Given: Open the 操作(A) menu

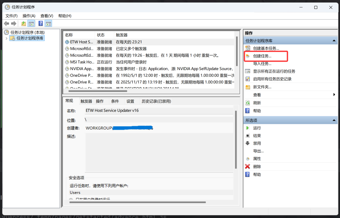Looking at the screenshot, I should (29, 16).
